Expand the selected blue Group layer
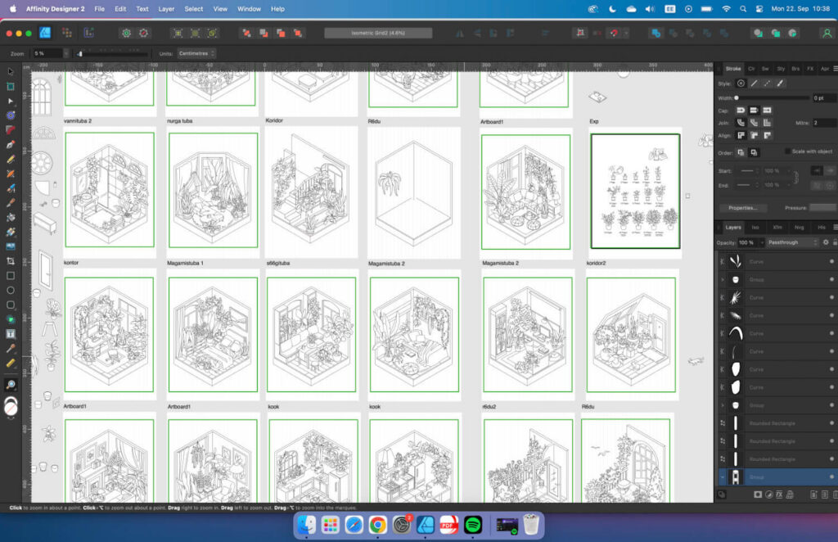 coord(720,476)
